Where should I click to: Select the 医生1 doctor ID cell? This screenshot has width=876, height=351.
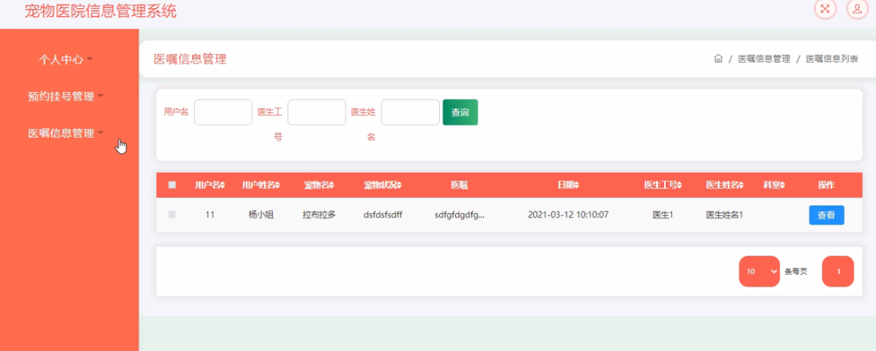pyautogui.click(x=662, y=215)
